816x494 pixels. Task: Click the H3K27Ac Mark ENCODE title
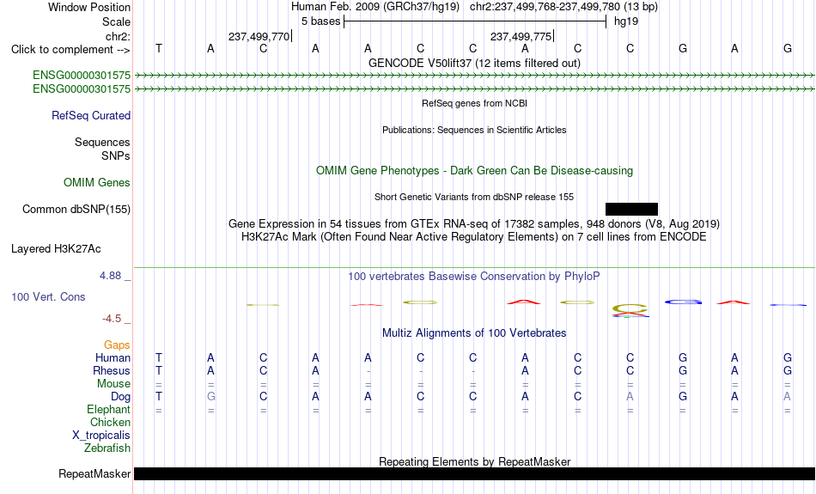475,237
